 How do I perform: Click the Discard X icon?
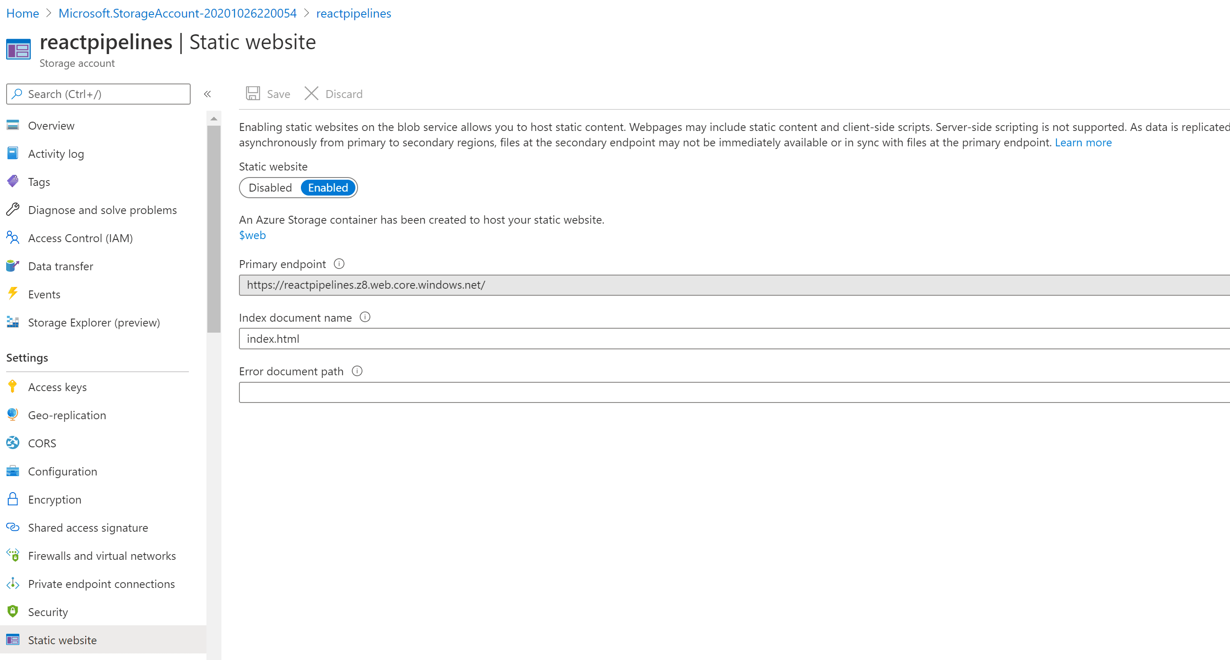click(311, 94)
